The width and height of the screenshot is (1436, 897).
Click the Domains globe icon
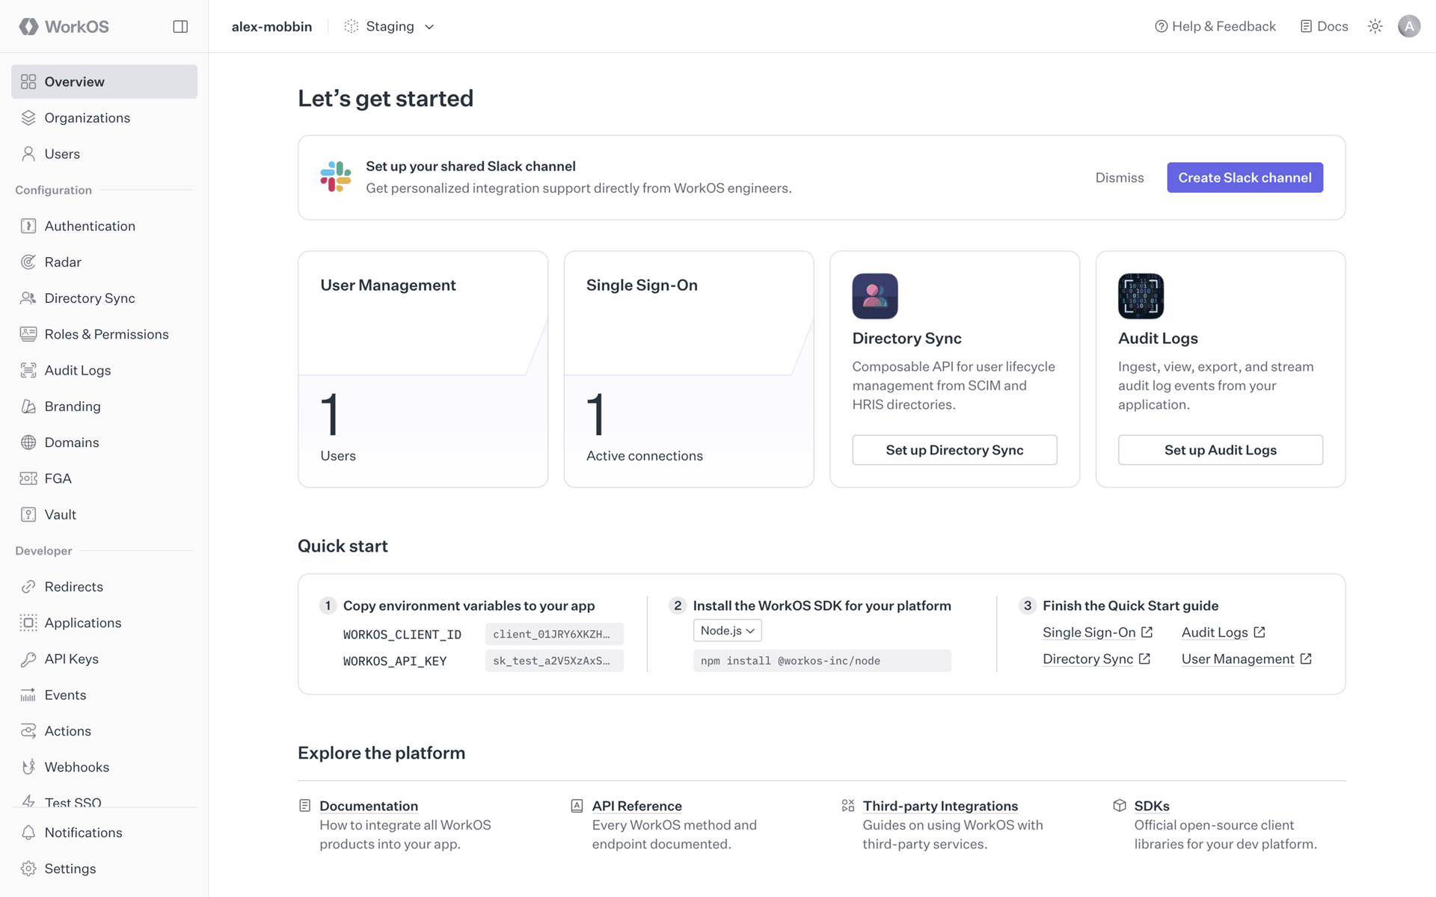pyautogui.click(x=28, y=442)
